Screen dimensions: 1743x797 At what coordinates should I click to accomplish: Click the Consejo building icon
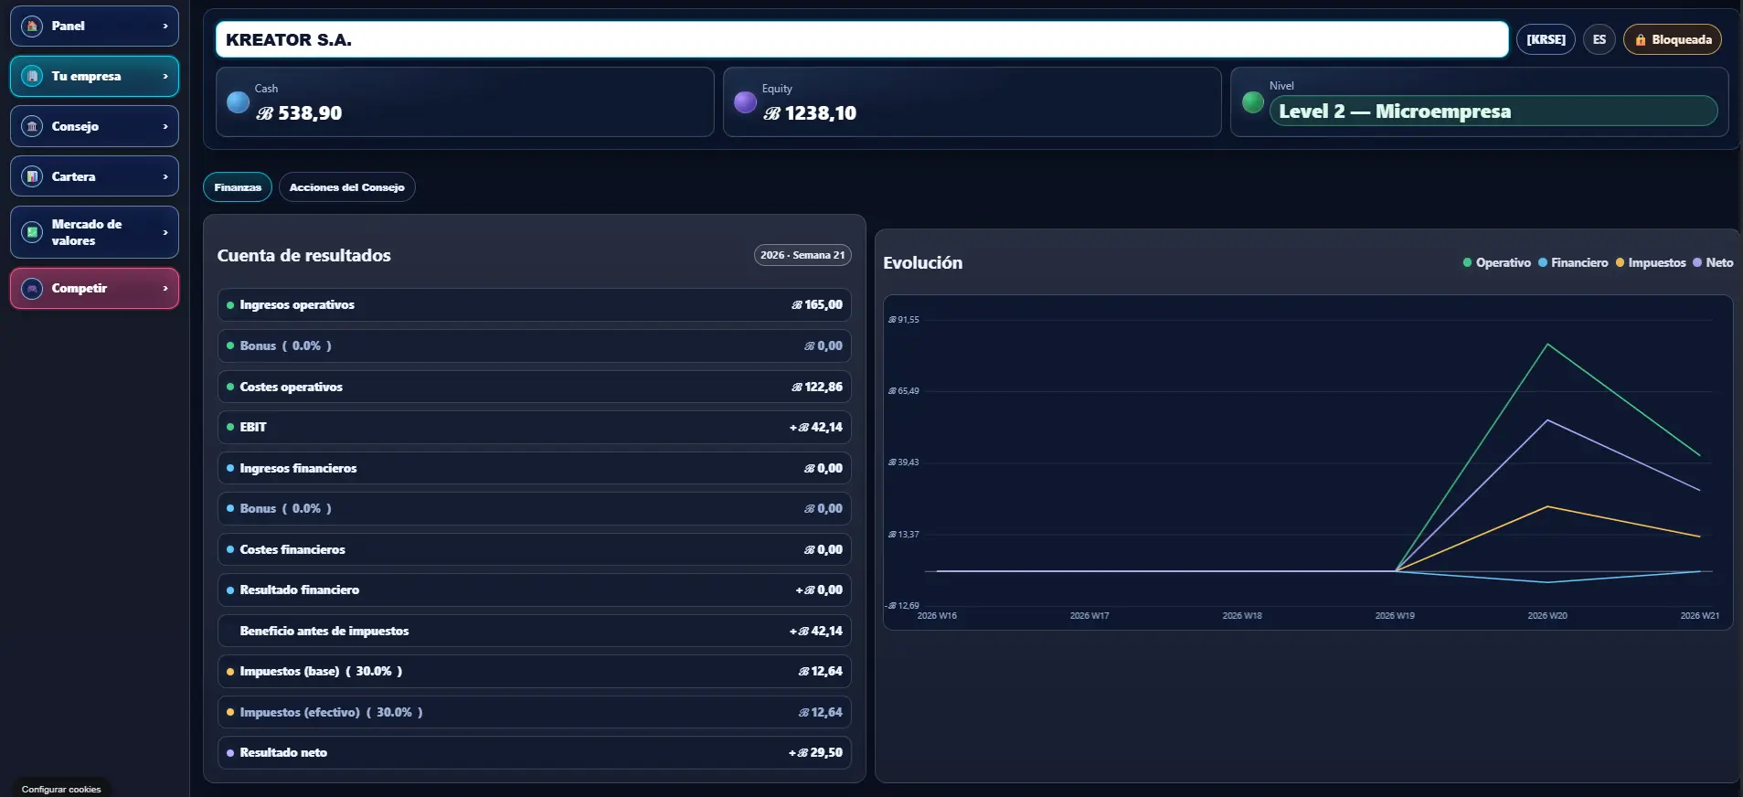tap(32, 127)
